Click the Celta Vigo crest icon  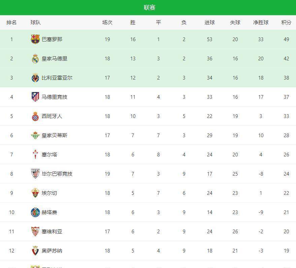point(35,155)
